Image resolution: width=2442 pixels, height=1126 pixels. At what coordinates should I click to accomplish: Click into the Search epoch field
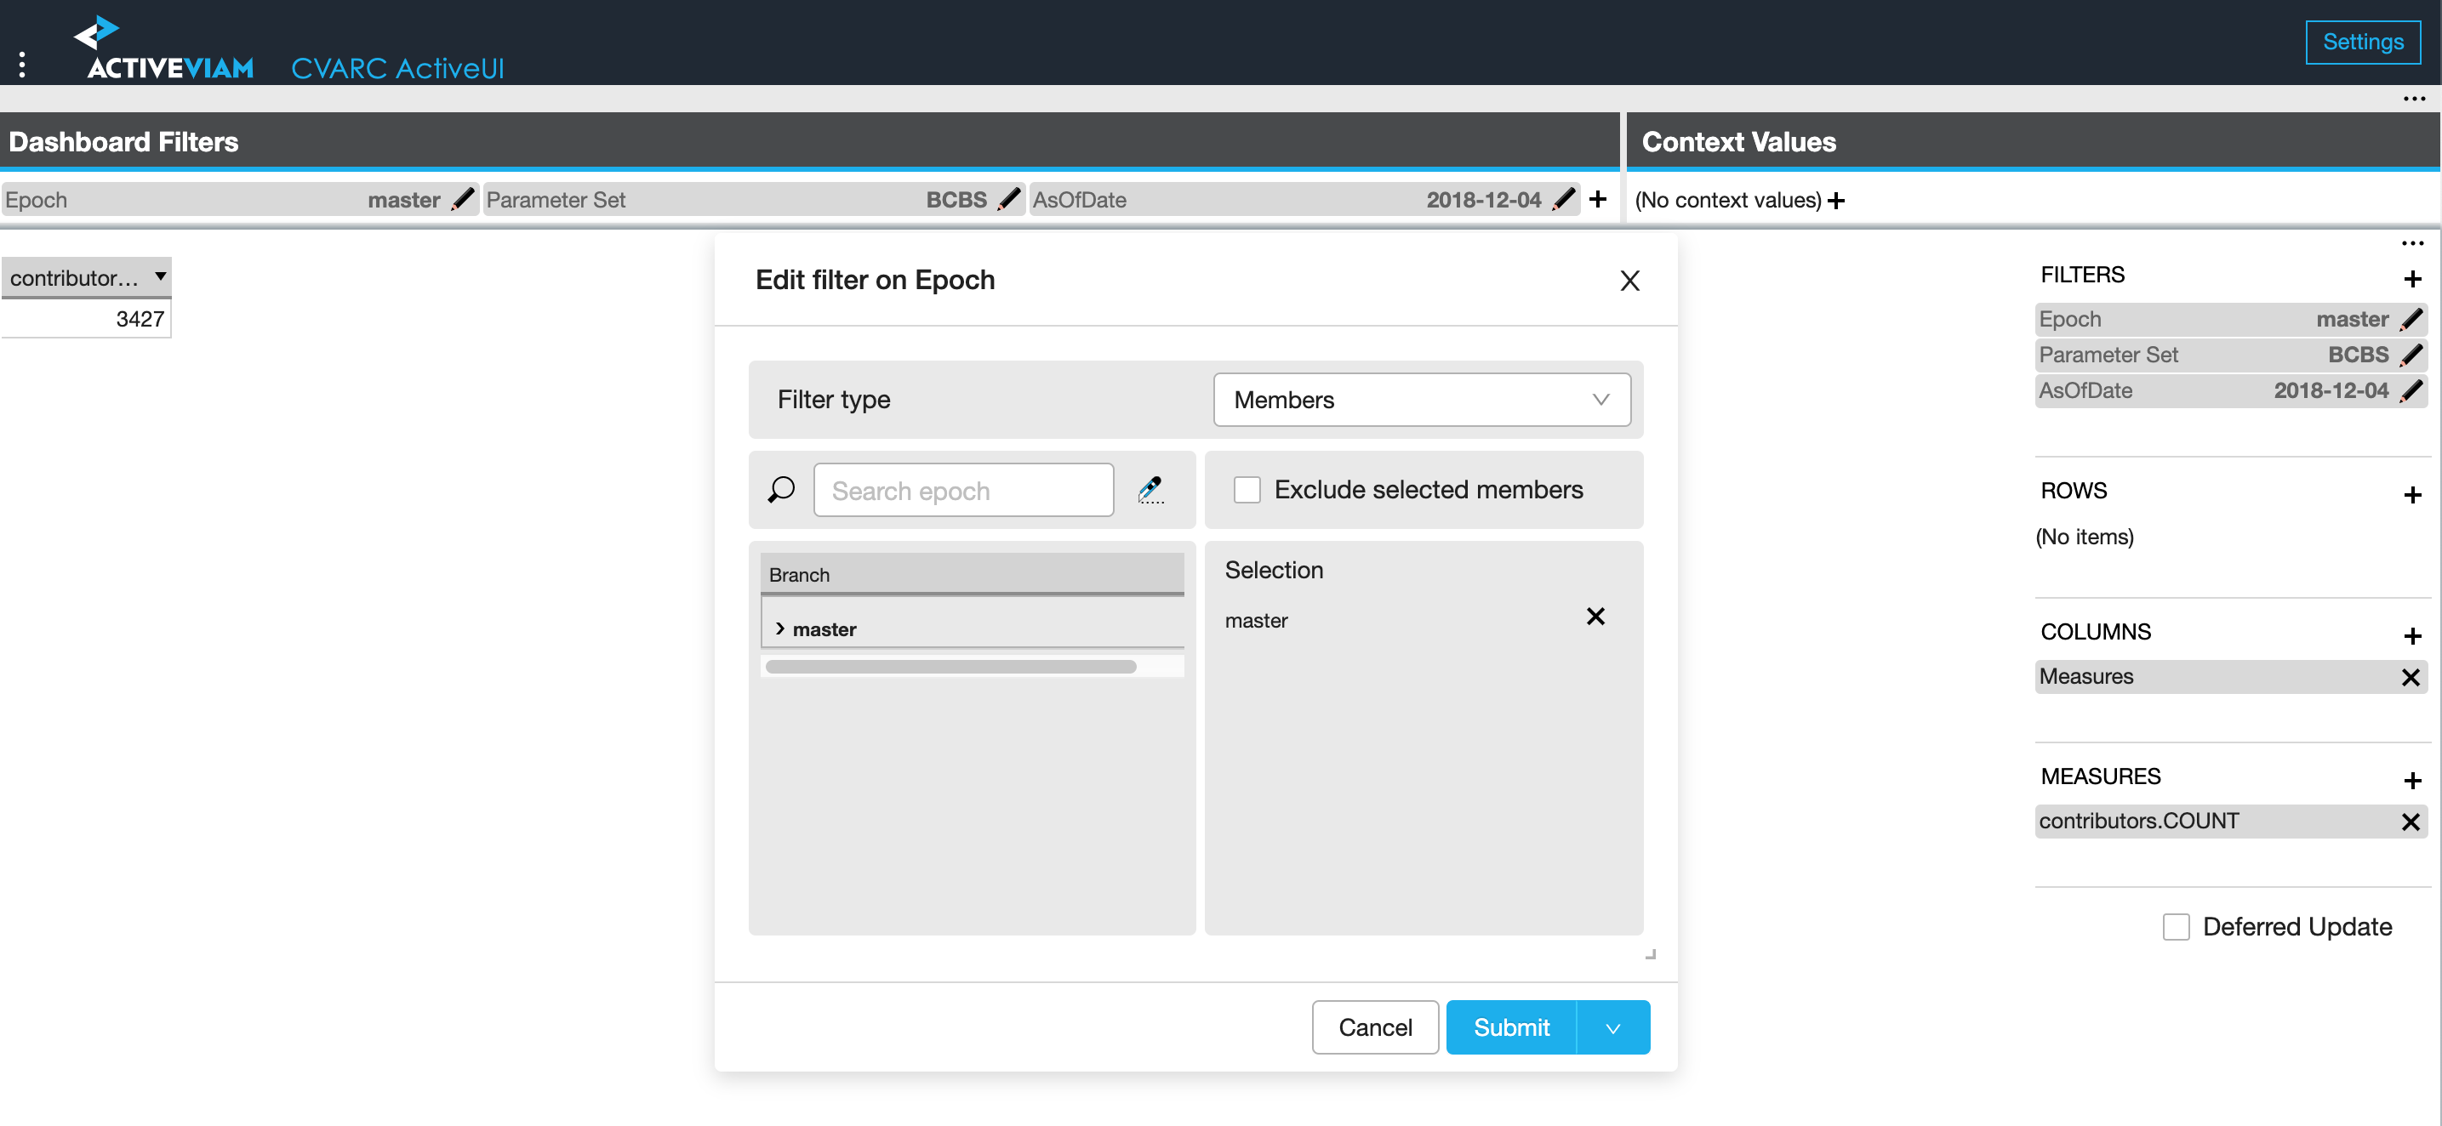click(963, 490)
